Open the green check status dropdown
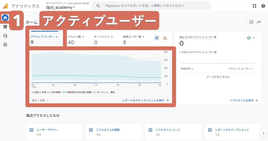The width and height of the screenshot is (268, 141). click(x=251, y=38)
